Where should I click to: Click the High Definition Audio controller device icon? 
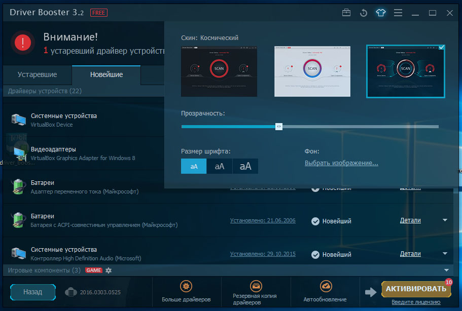tap(19, 253)
